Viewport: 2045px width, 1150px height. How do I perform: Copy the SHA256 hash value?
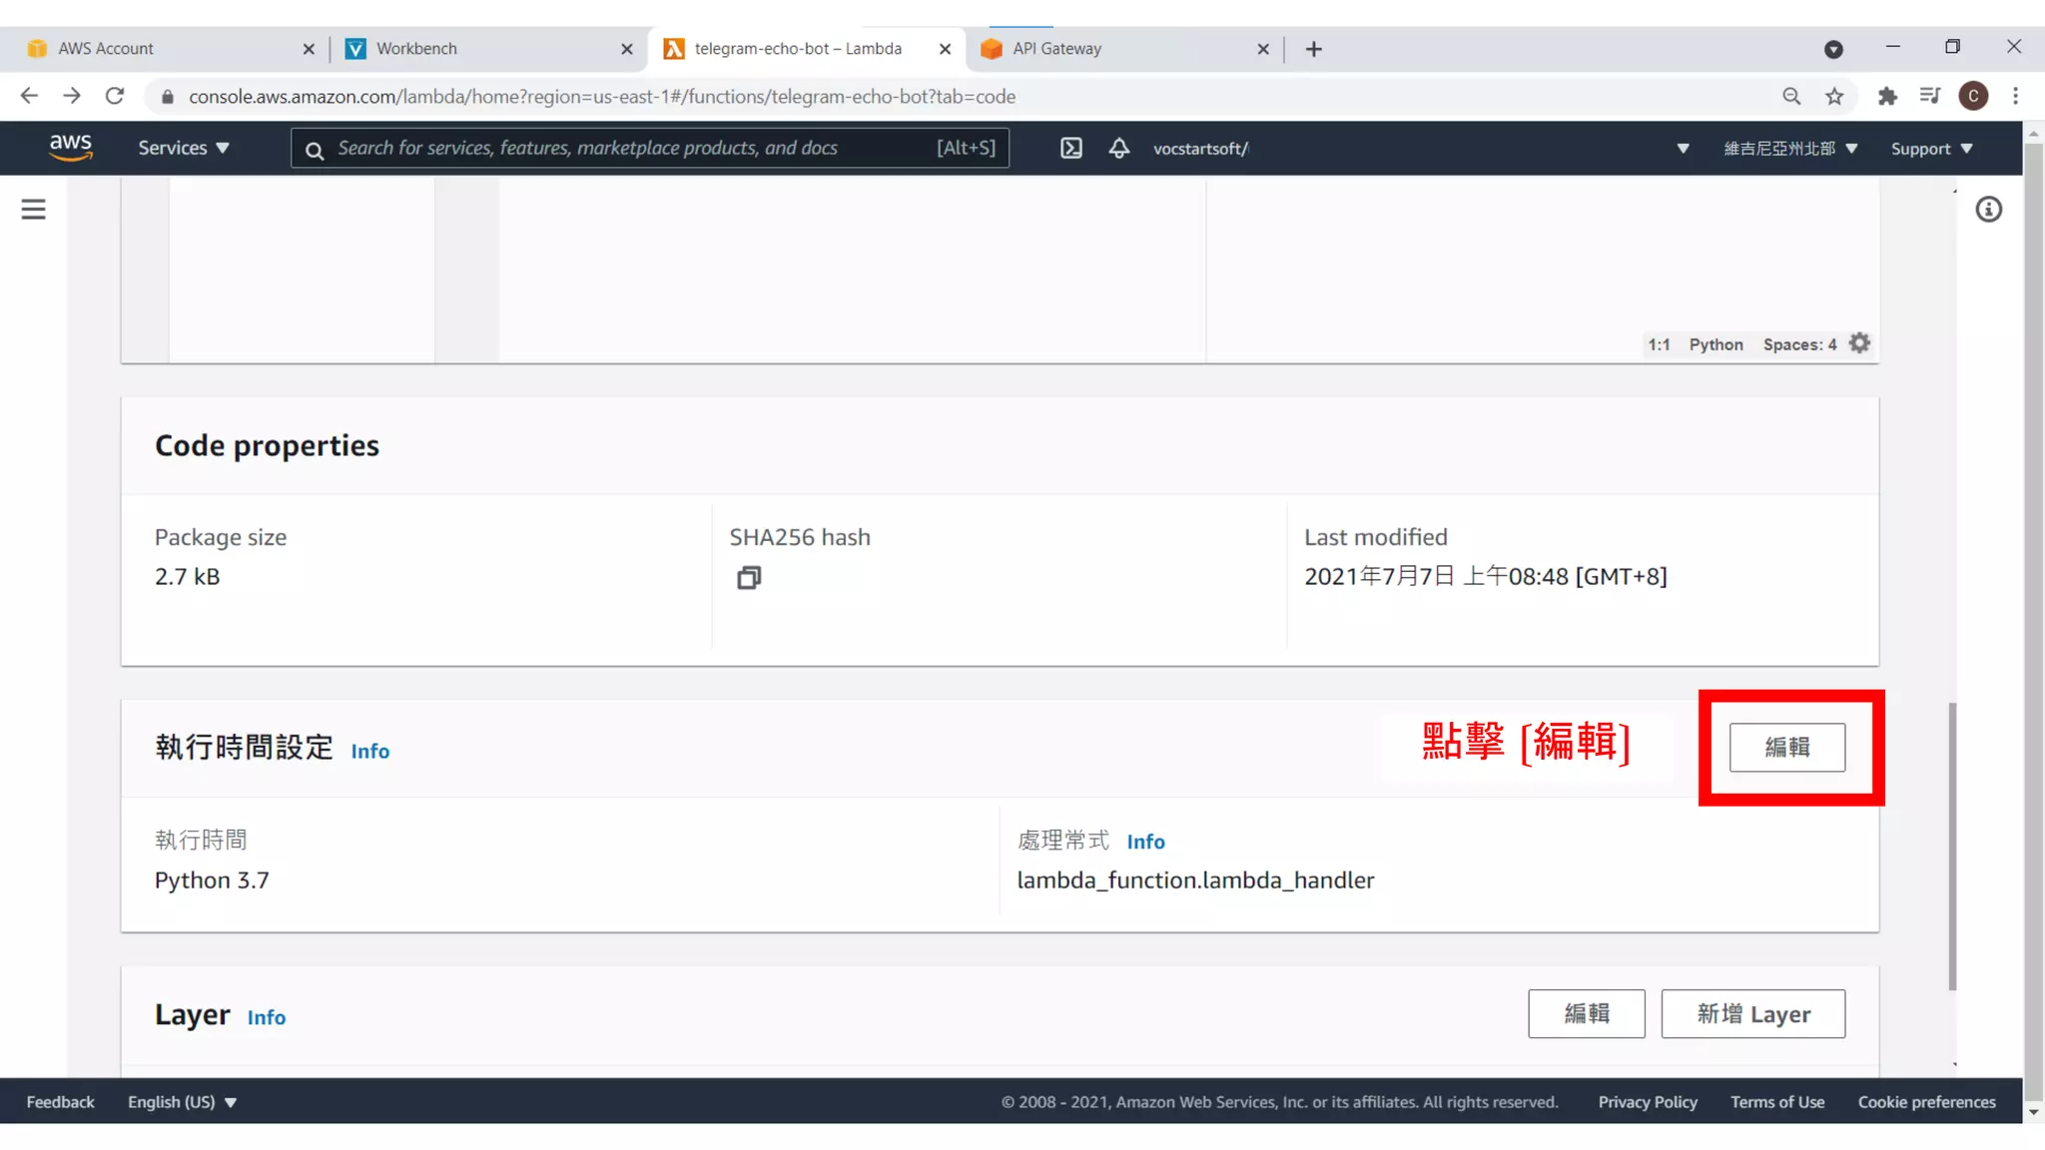[x=749, y=578]
